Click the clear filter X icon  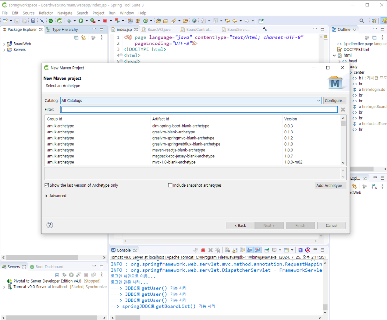[343, 110]
